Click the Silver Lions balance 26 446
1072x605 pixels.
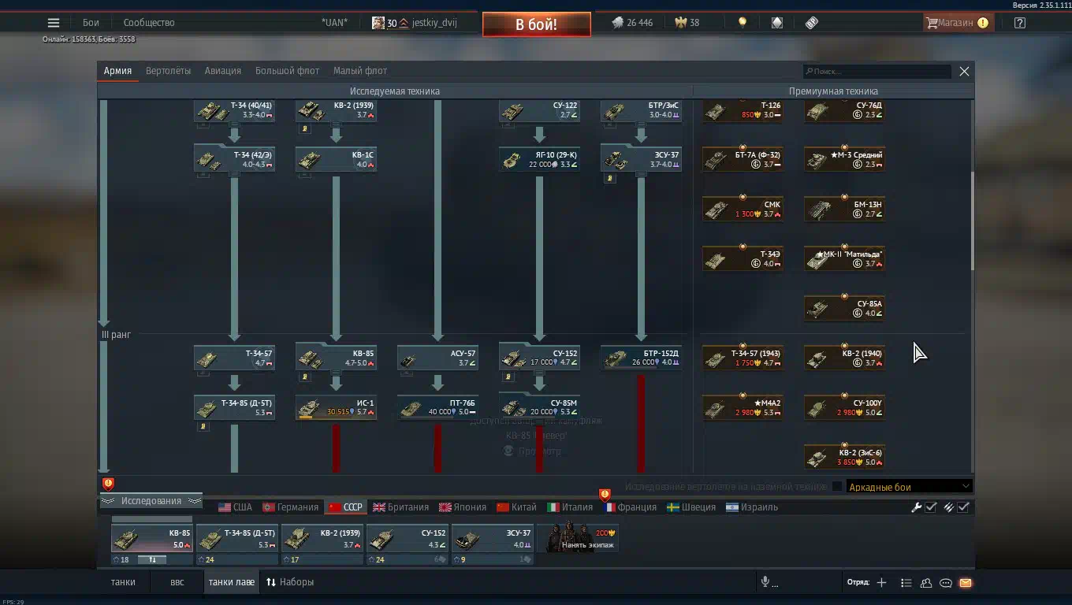pyautogui.click(x=632, y=23)
